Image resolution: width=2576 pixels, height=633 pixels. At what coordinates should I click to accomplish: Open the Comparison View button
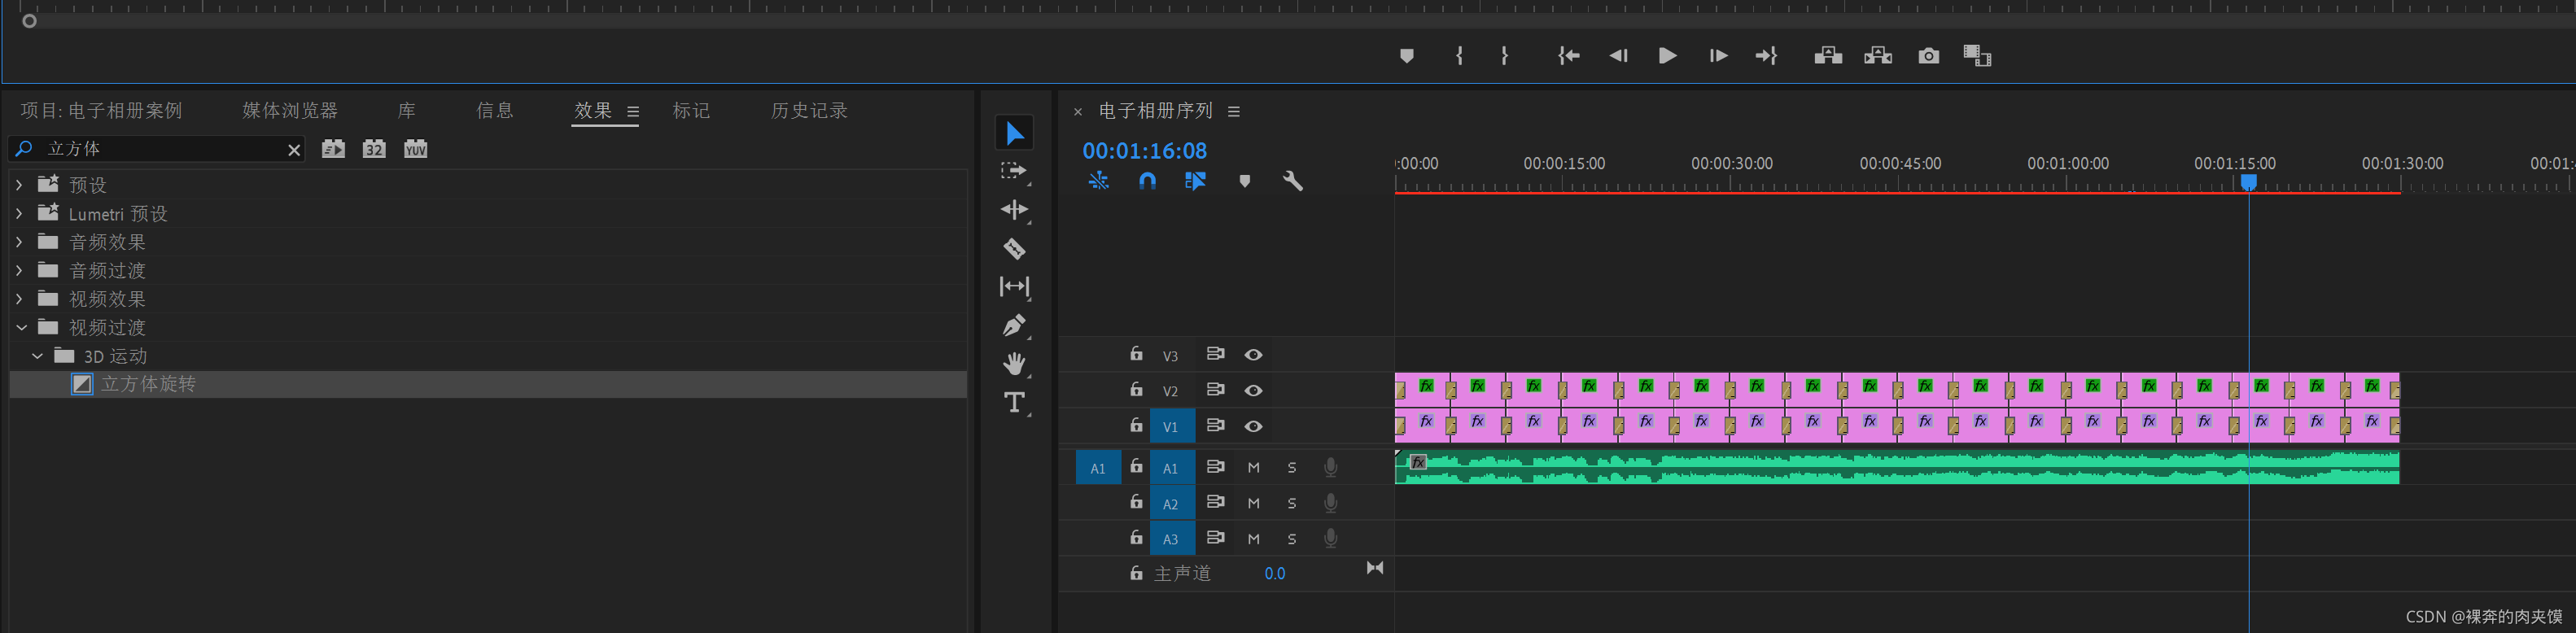tap(1977, 56)
